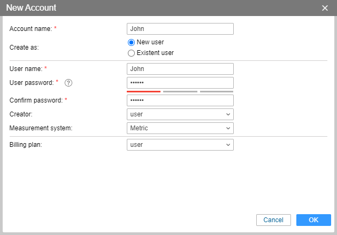
Task: Focus the Confirm password field
Action: coord(180,100)
